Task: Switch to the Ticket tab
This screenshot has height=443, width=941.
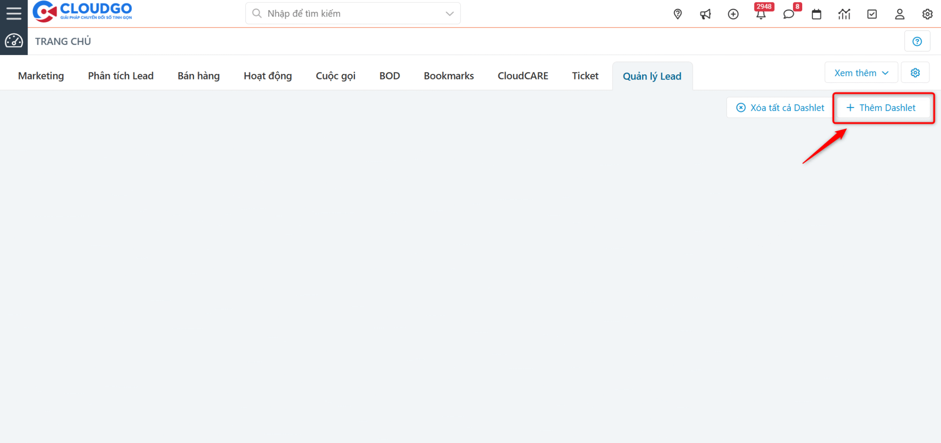Action: coord(585,76)
